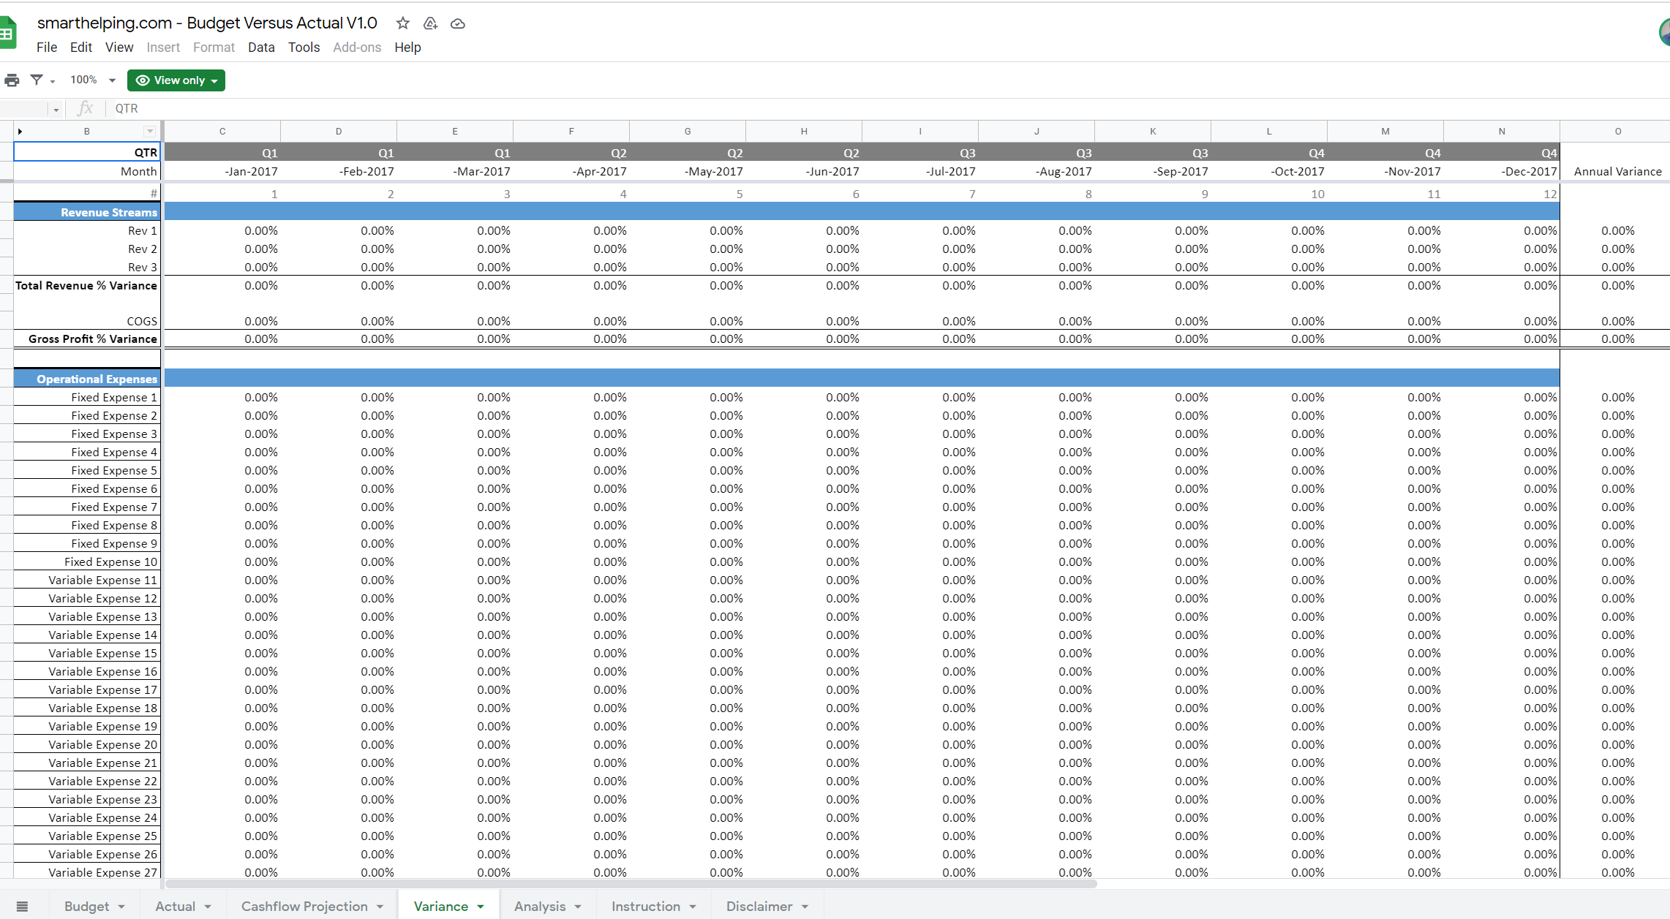The image size is (1670, 919).
Task: Click month number 7 cell
Action: tap(920, 194)
